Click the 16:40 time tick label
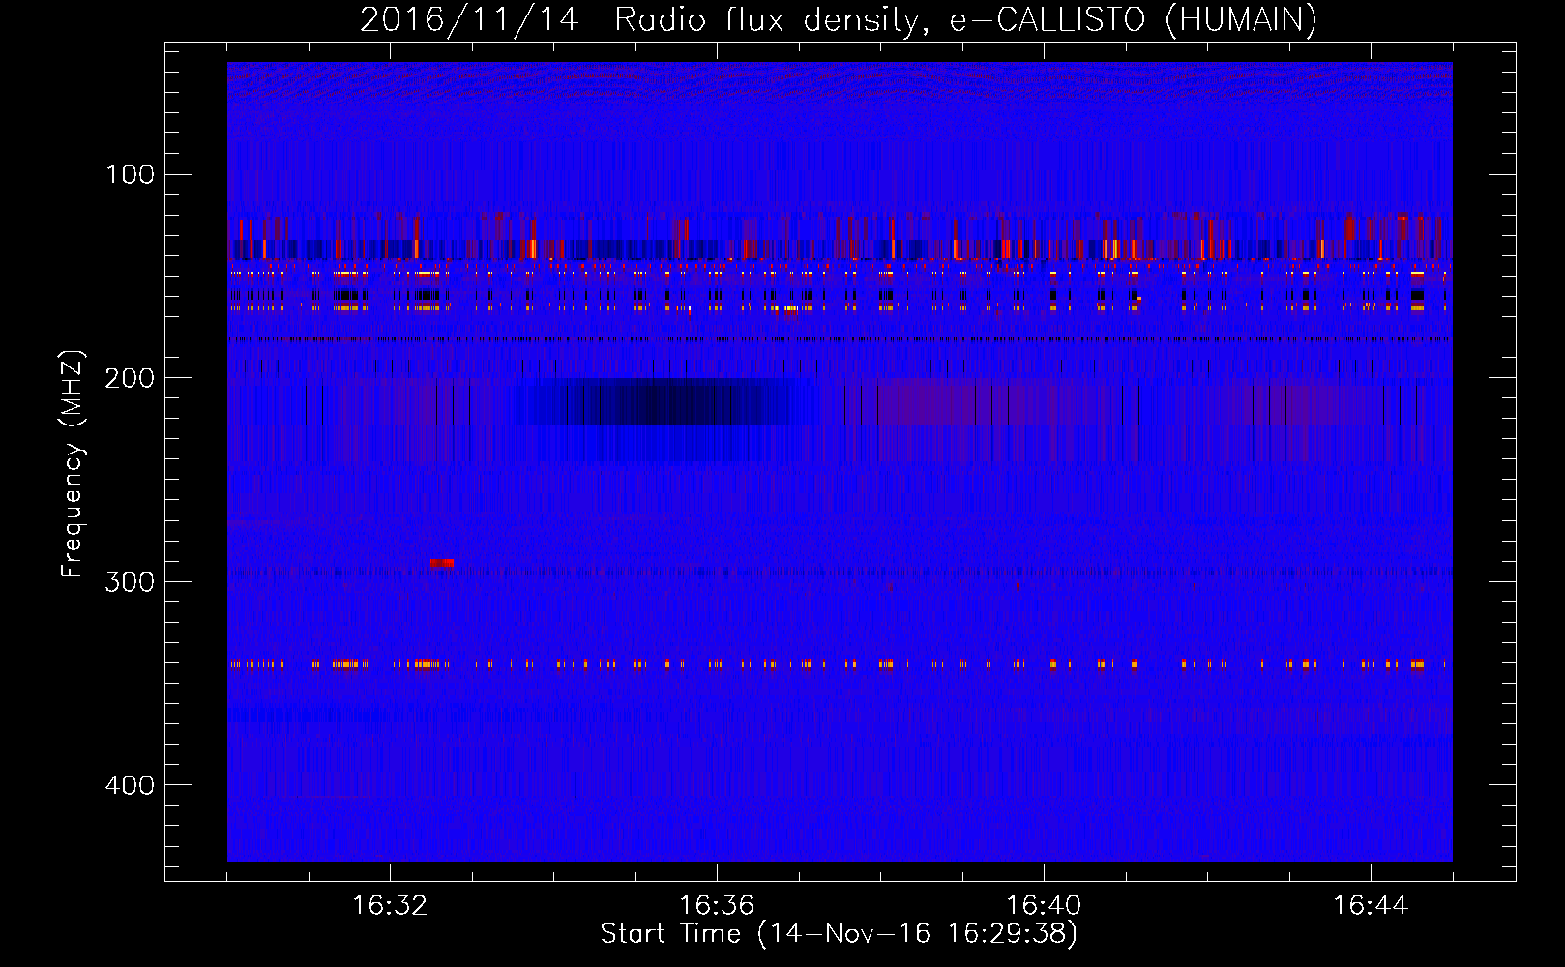 pos(1044,906)
